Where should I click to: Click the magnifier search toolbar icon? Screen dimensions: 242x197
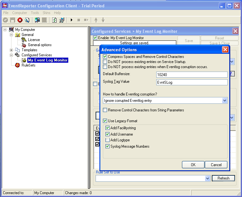click(x=27, y=20)
